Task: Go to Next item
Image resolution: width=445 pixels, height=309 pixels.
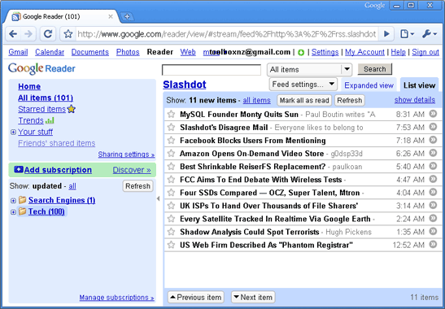Action: [x=253, y=297]
